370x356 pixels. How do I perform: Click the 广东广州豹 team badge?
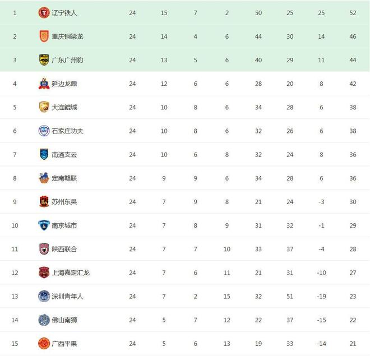click(x=44, y=60)
